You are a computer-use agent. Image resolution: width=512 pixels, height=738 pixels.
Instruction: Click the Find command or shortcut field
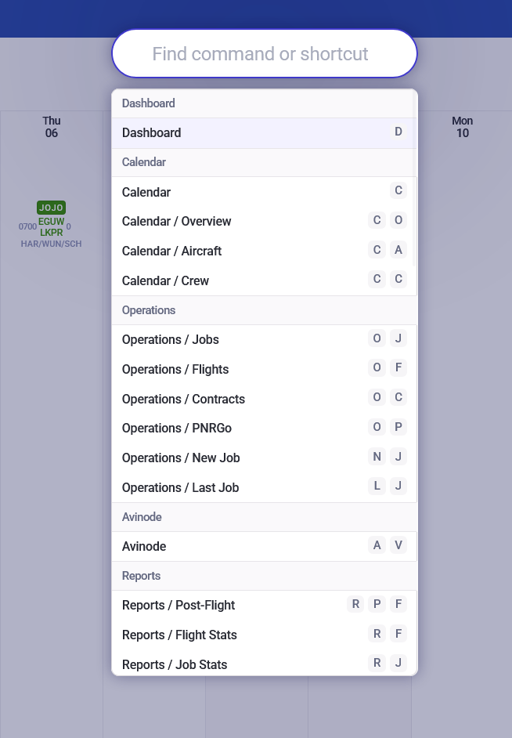264,54
